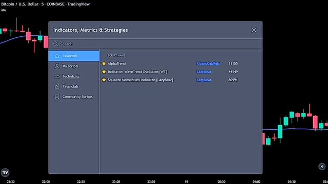
Task: Open author KivancOzbilgic profile link
Action: pos(208,63)
